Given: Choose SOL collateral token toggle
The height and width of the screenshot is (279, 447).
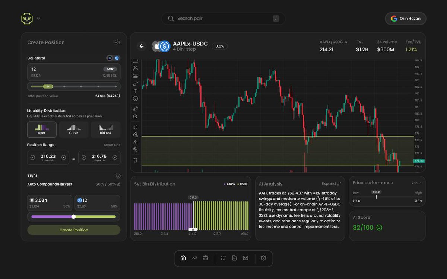Looking at the screenshot, I should click(x=110, y=58).
